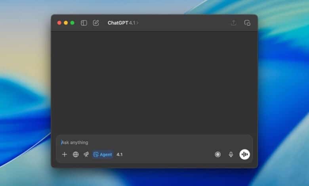The width and height of the screenshot is (309, 186).
Task: Start a new chat with compose icon
Action: (96, 23)
